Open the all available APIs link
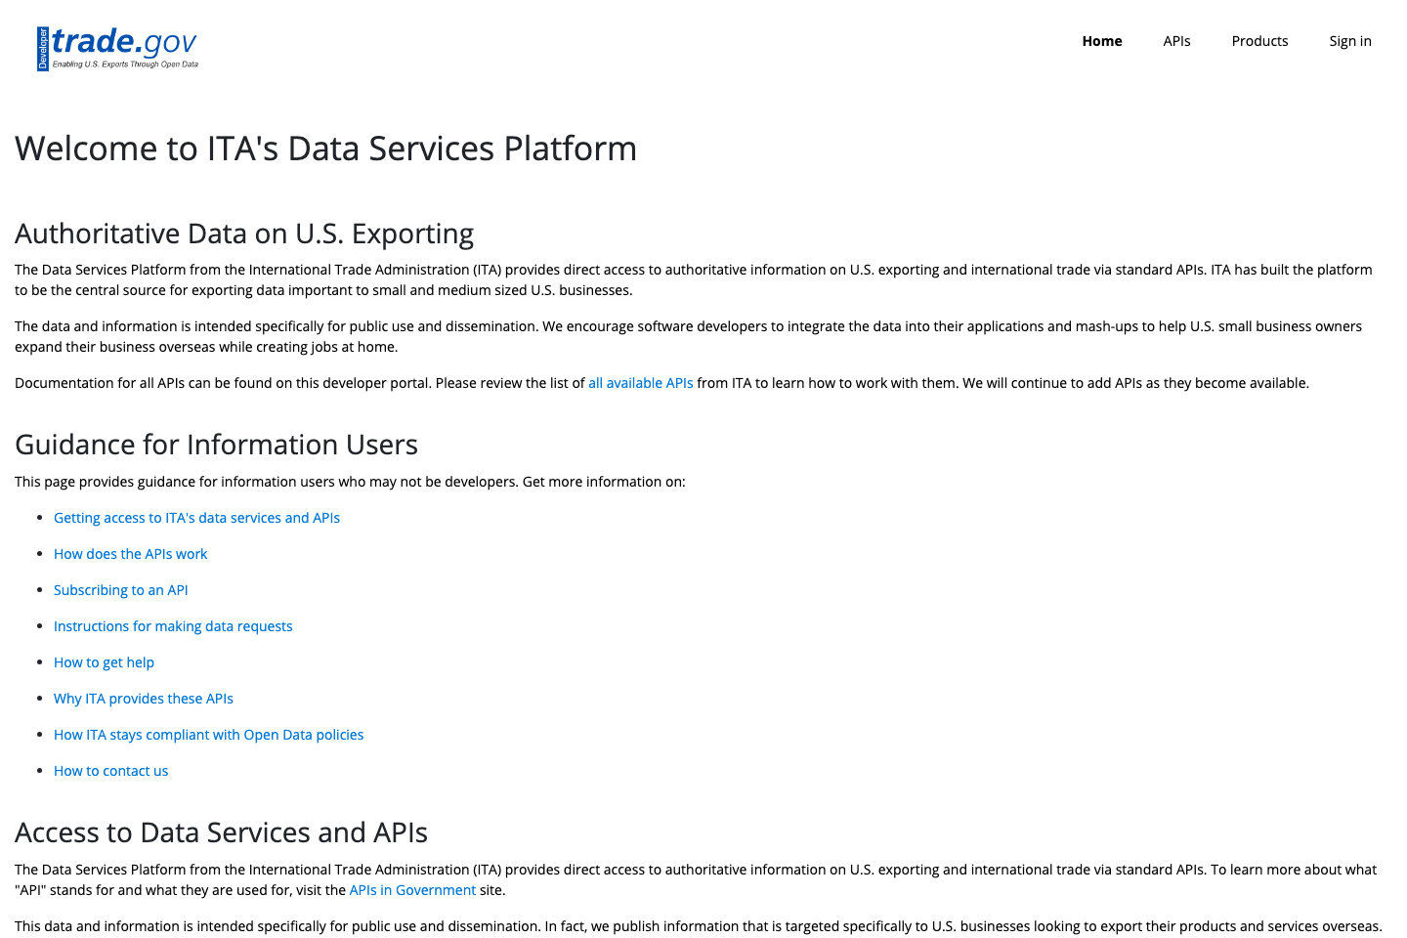This screenshot has height=938, width=1407. coord(641,383)
